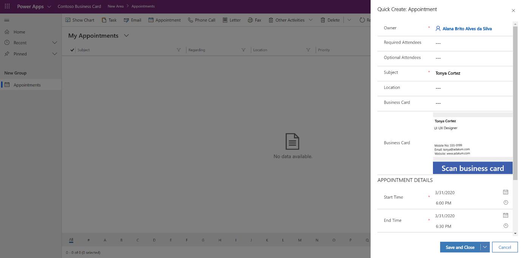This screenshot has width=524, height=258.
Task: Open the End Time calendar picker
Action: [505, 215]
